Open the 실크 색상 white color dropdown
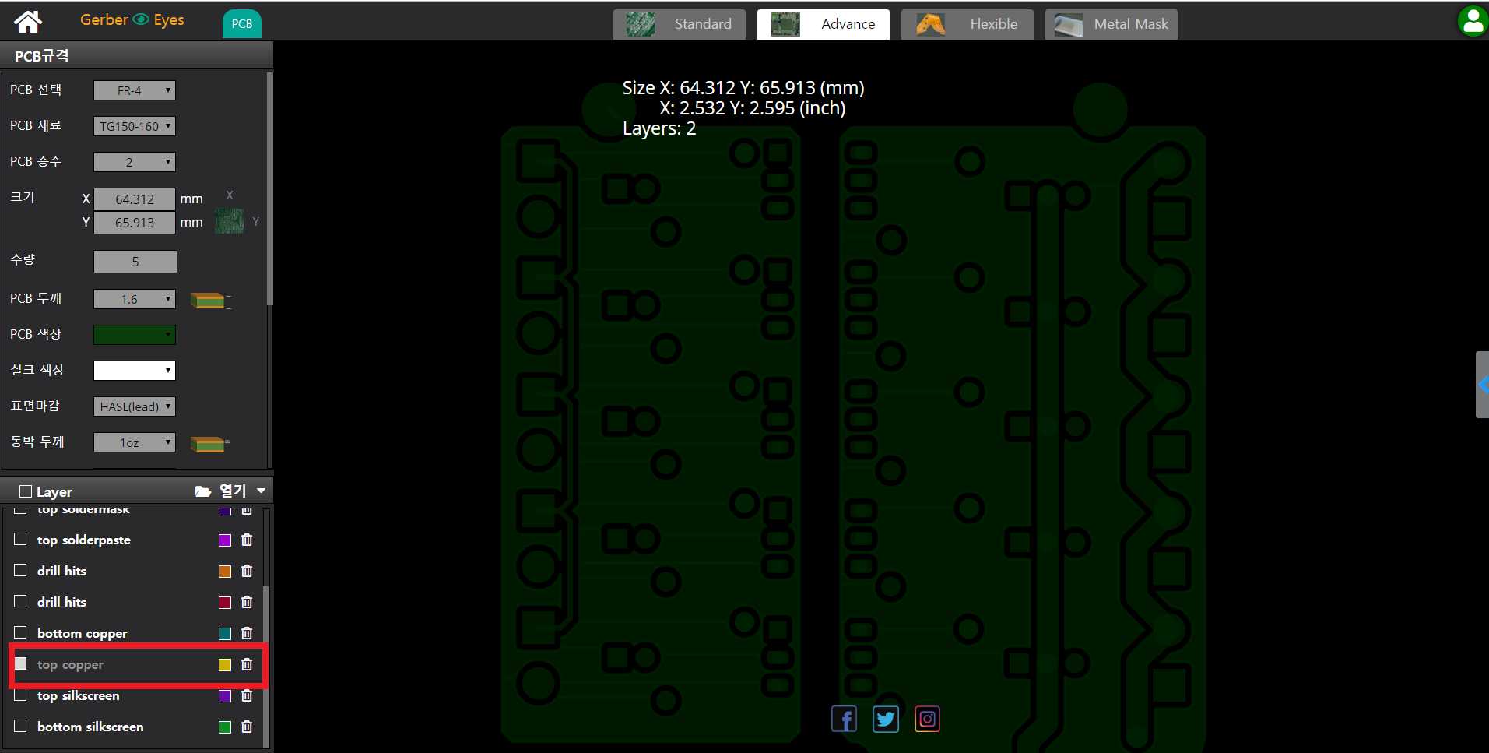The image size is (1489, 753). click(135, 371)
